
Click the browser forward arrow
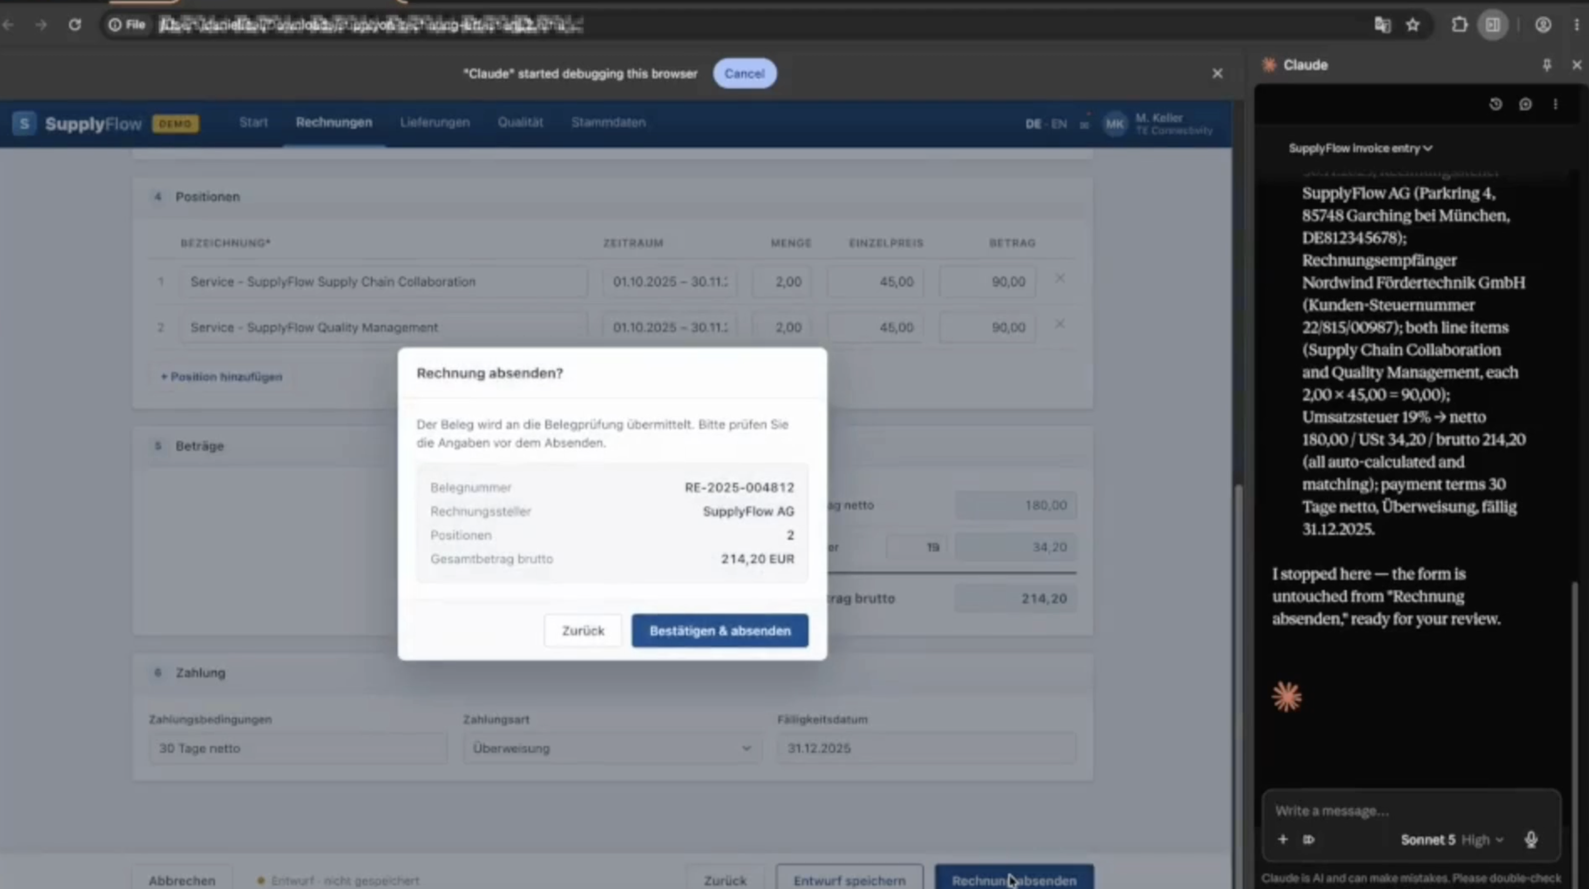tap(41, 25)
